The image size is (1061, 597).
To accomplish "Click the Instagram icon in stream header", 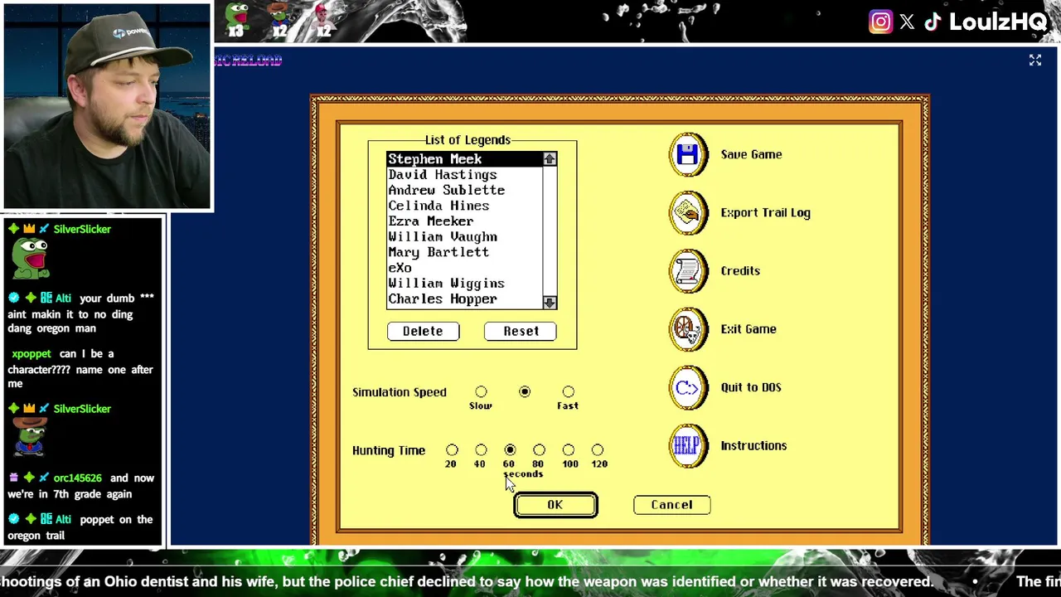I will 880,22.
